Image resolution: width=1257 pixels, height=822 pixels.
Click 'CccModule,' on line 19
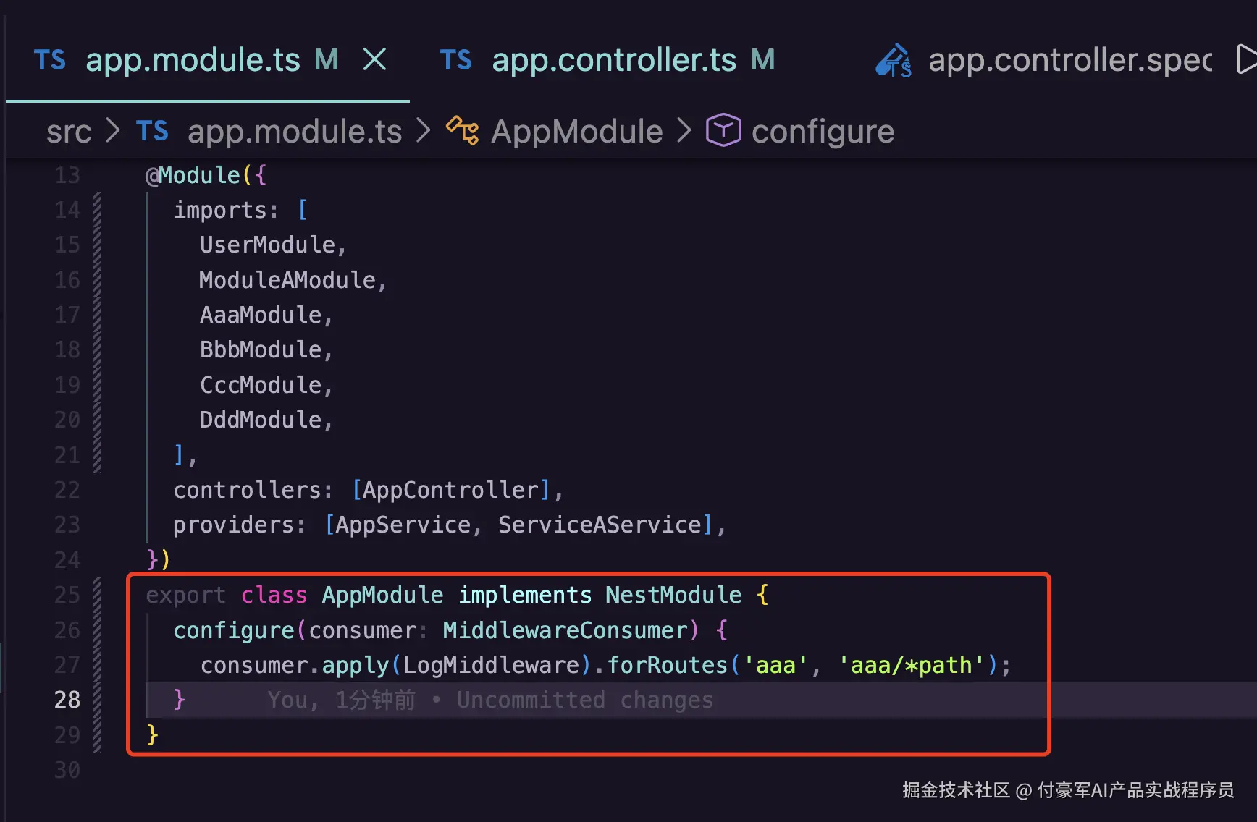[266, 385]
